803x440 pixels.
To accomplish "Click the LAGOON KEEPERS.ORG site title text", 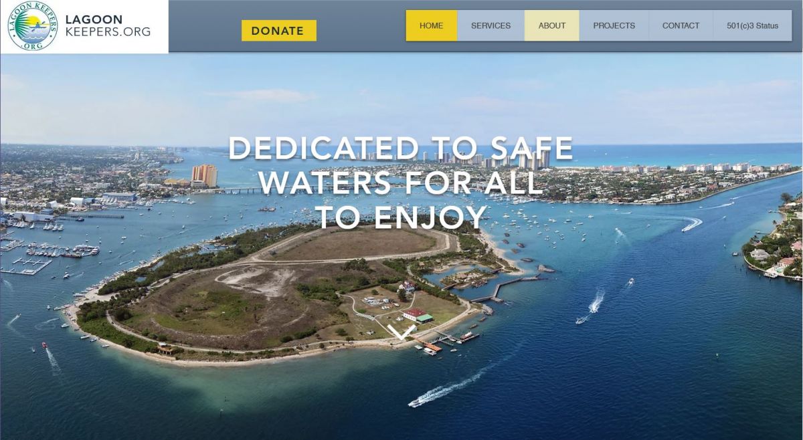I will 108,25.
